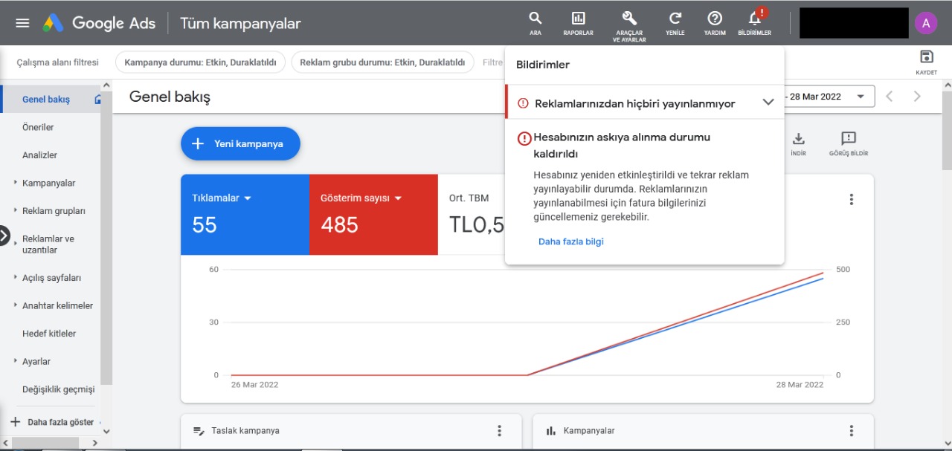Open Analizler in the sidebar
Image resolution: width=952 pixels, height=451 pixels.
point(39,155)
